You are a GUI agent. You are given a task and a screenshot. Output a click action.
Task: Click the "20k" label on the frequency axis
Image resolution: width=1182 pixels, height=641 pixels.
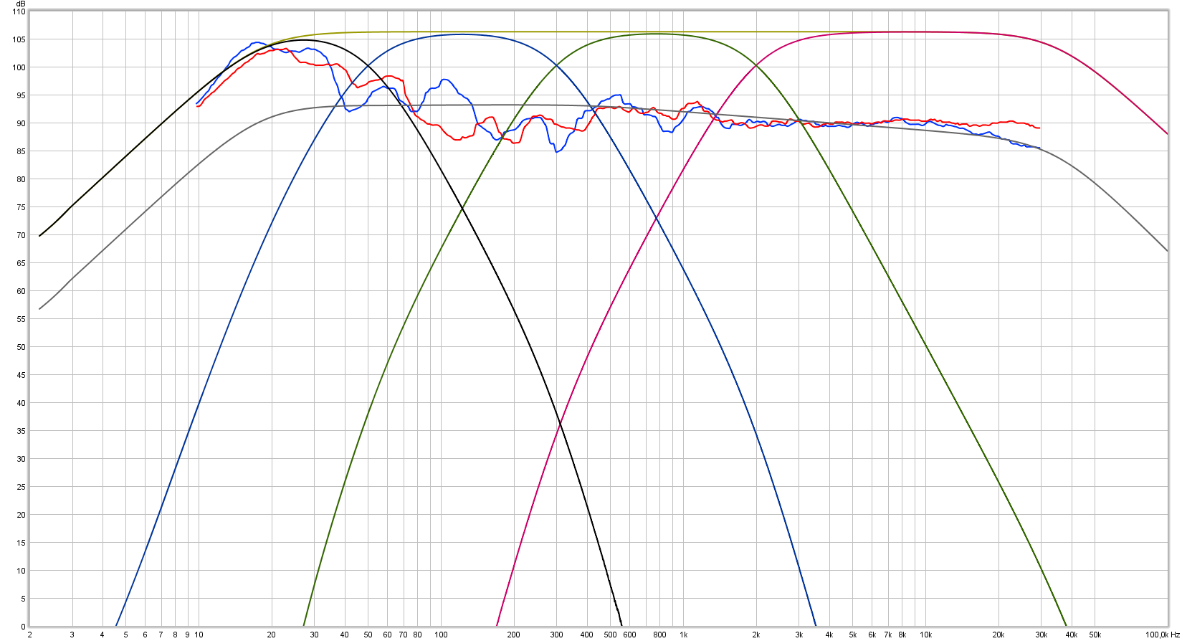(x=998, y=635)
